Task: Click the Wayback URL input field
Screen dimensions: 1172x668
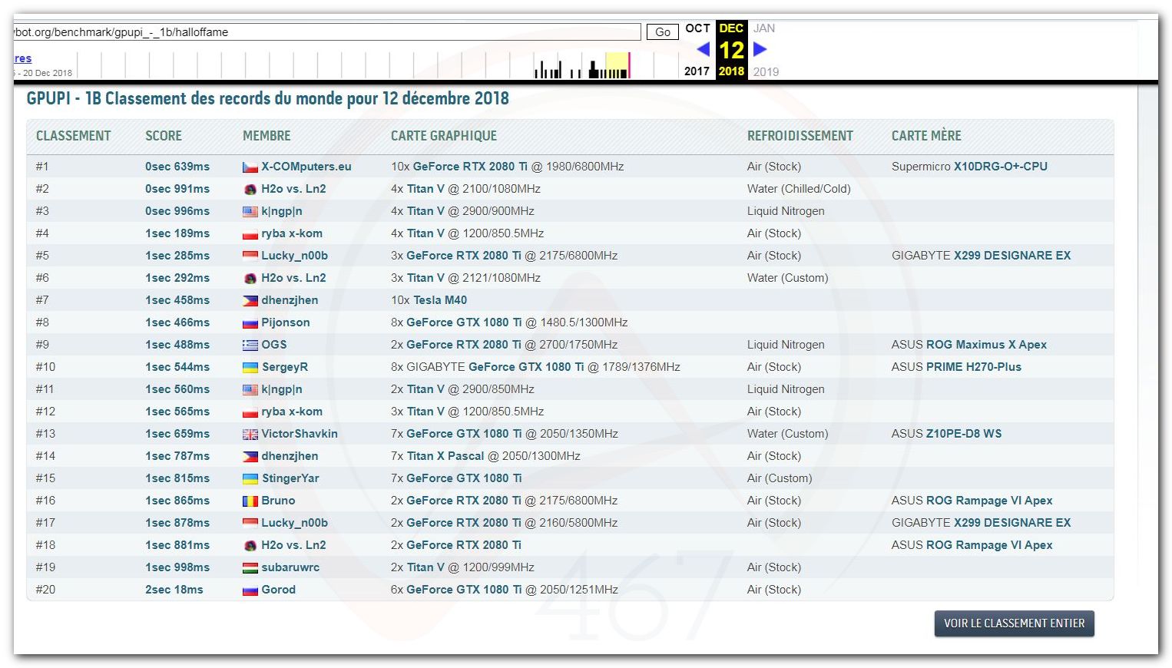Action: (326, 32)
